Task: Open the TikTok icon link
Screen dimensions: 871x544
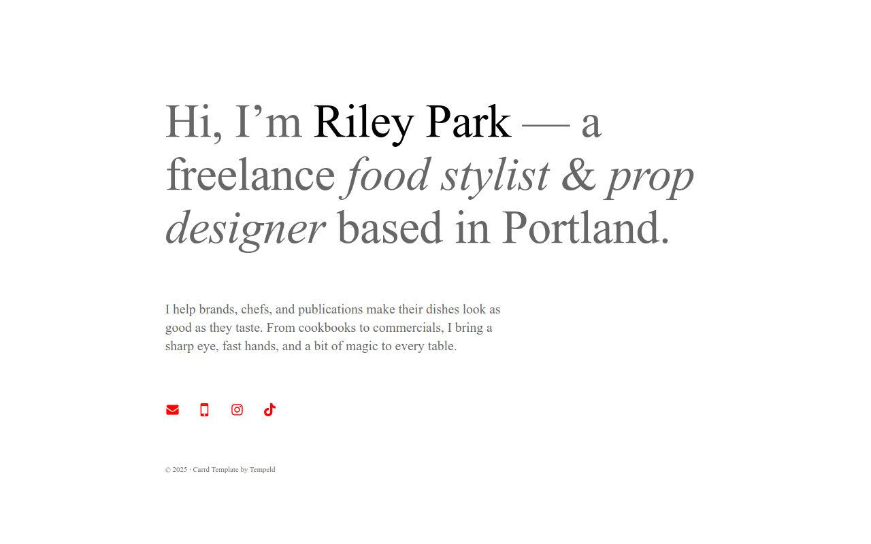Action: point(269,409)
